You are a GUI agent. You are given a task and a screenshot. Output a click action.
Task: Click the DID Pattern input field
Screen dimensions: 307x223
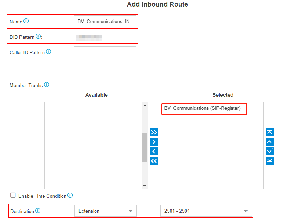coord(105,37)
